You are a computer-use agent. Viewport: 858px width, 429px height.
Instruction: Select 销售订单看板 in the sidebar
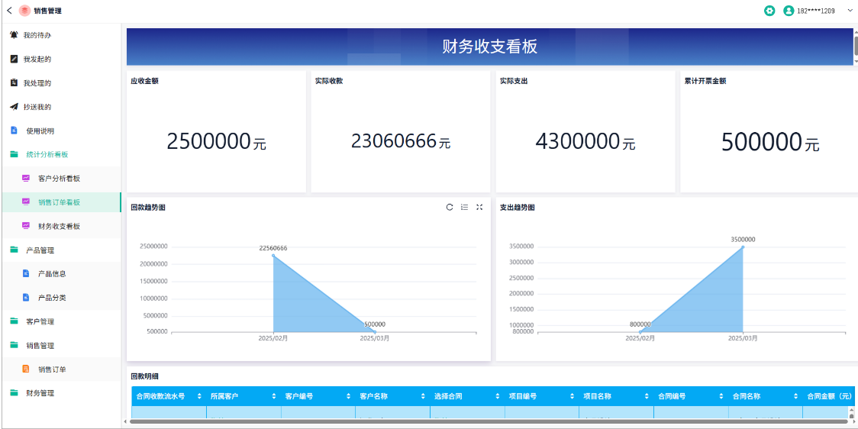61,202
